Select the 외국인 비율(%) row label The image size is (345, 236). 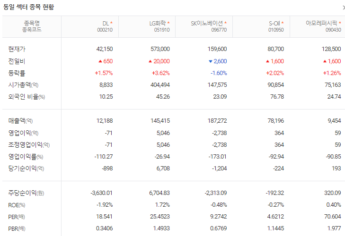pyautogui.click(x=27, y=97)
